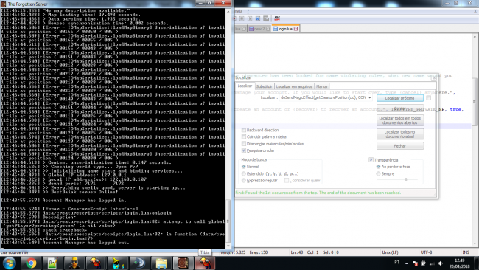Screen dimensions: 479x270
Task: Click the transparency level slider
Action: [397, 179]
